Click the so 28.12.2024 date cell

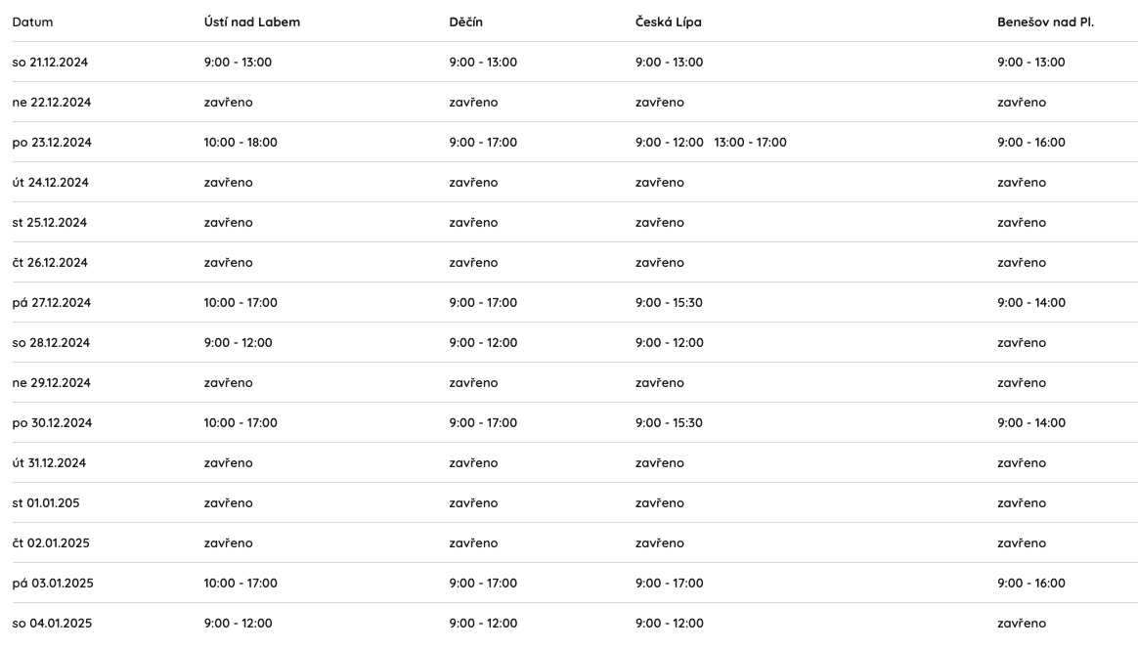[51, 342]
